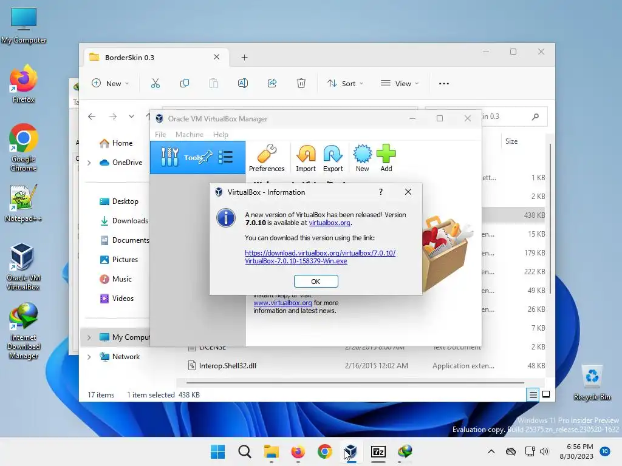
Task: Select the Notepad++ desktop shortcut
Action: (23, 204)
